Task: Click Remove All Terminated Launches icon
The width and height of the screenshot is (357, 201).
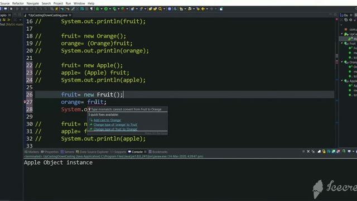Action: [x=313, y=151]
